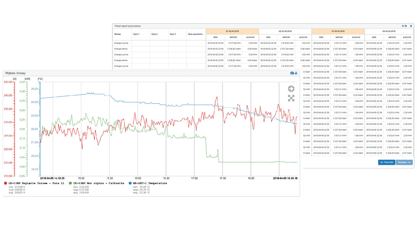Click the gray right-arrow circle on the chart
The height and width of the screenshot is (243, 417).
[291, 89]
